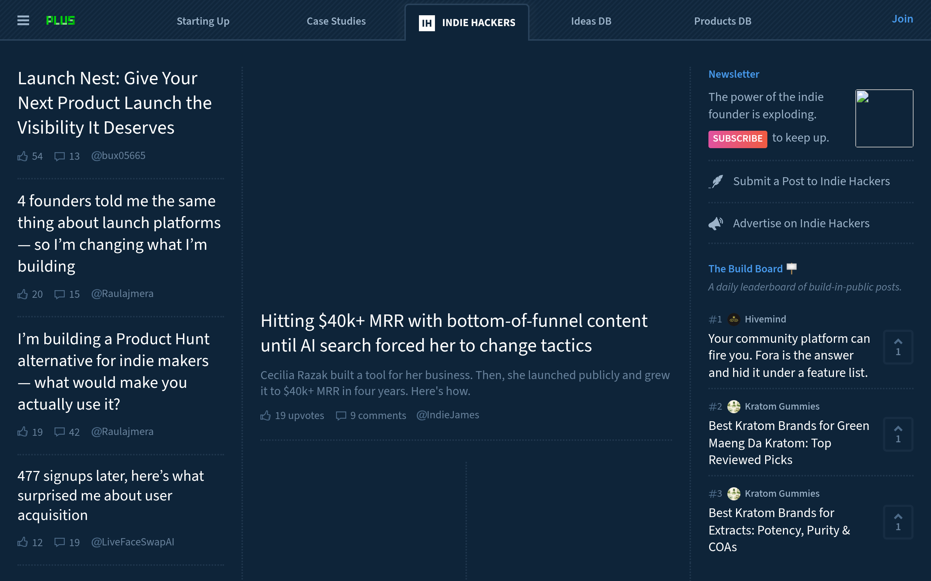View @Raulajmera on Product Hunt alternative post
Image resolution: width=931 pixels, height=581 pixels.
coord(122,431)
